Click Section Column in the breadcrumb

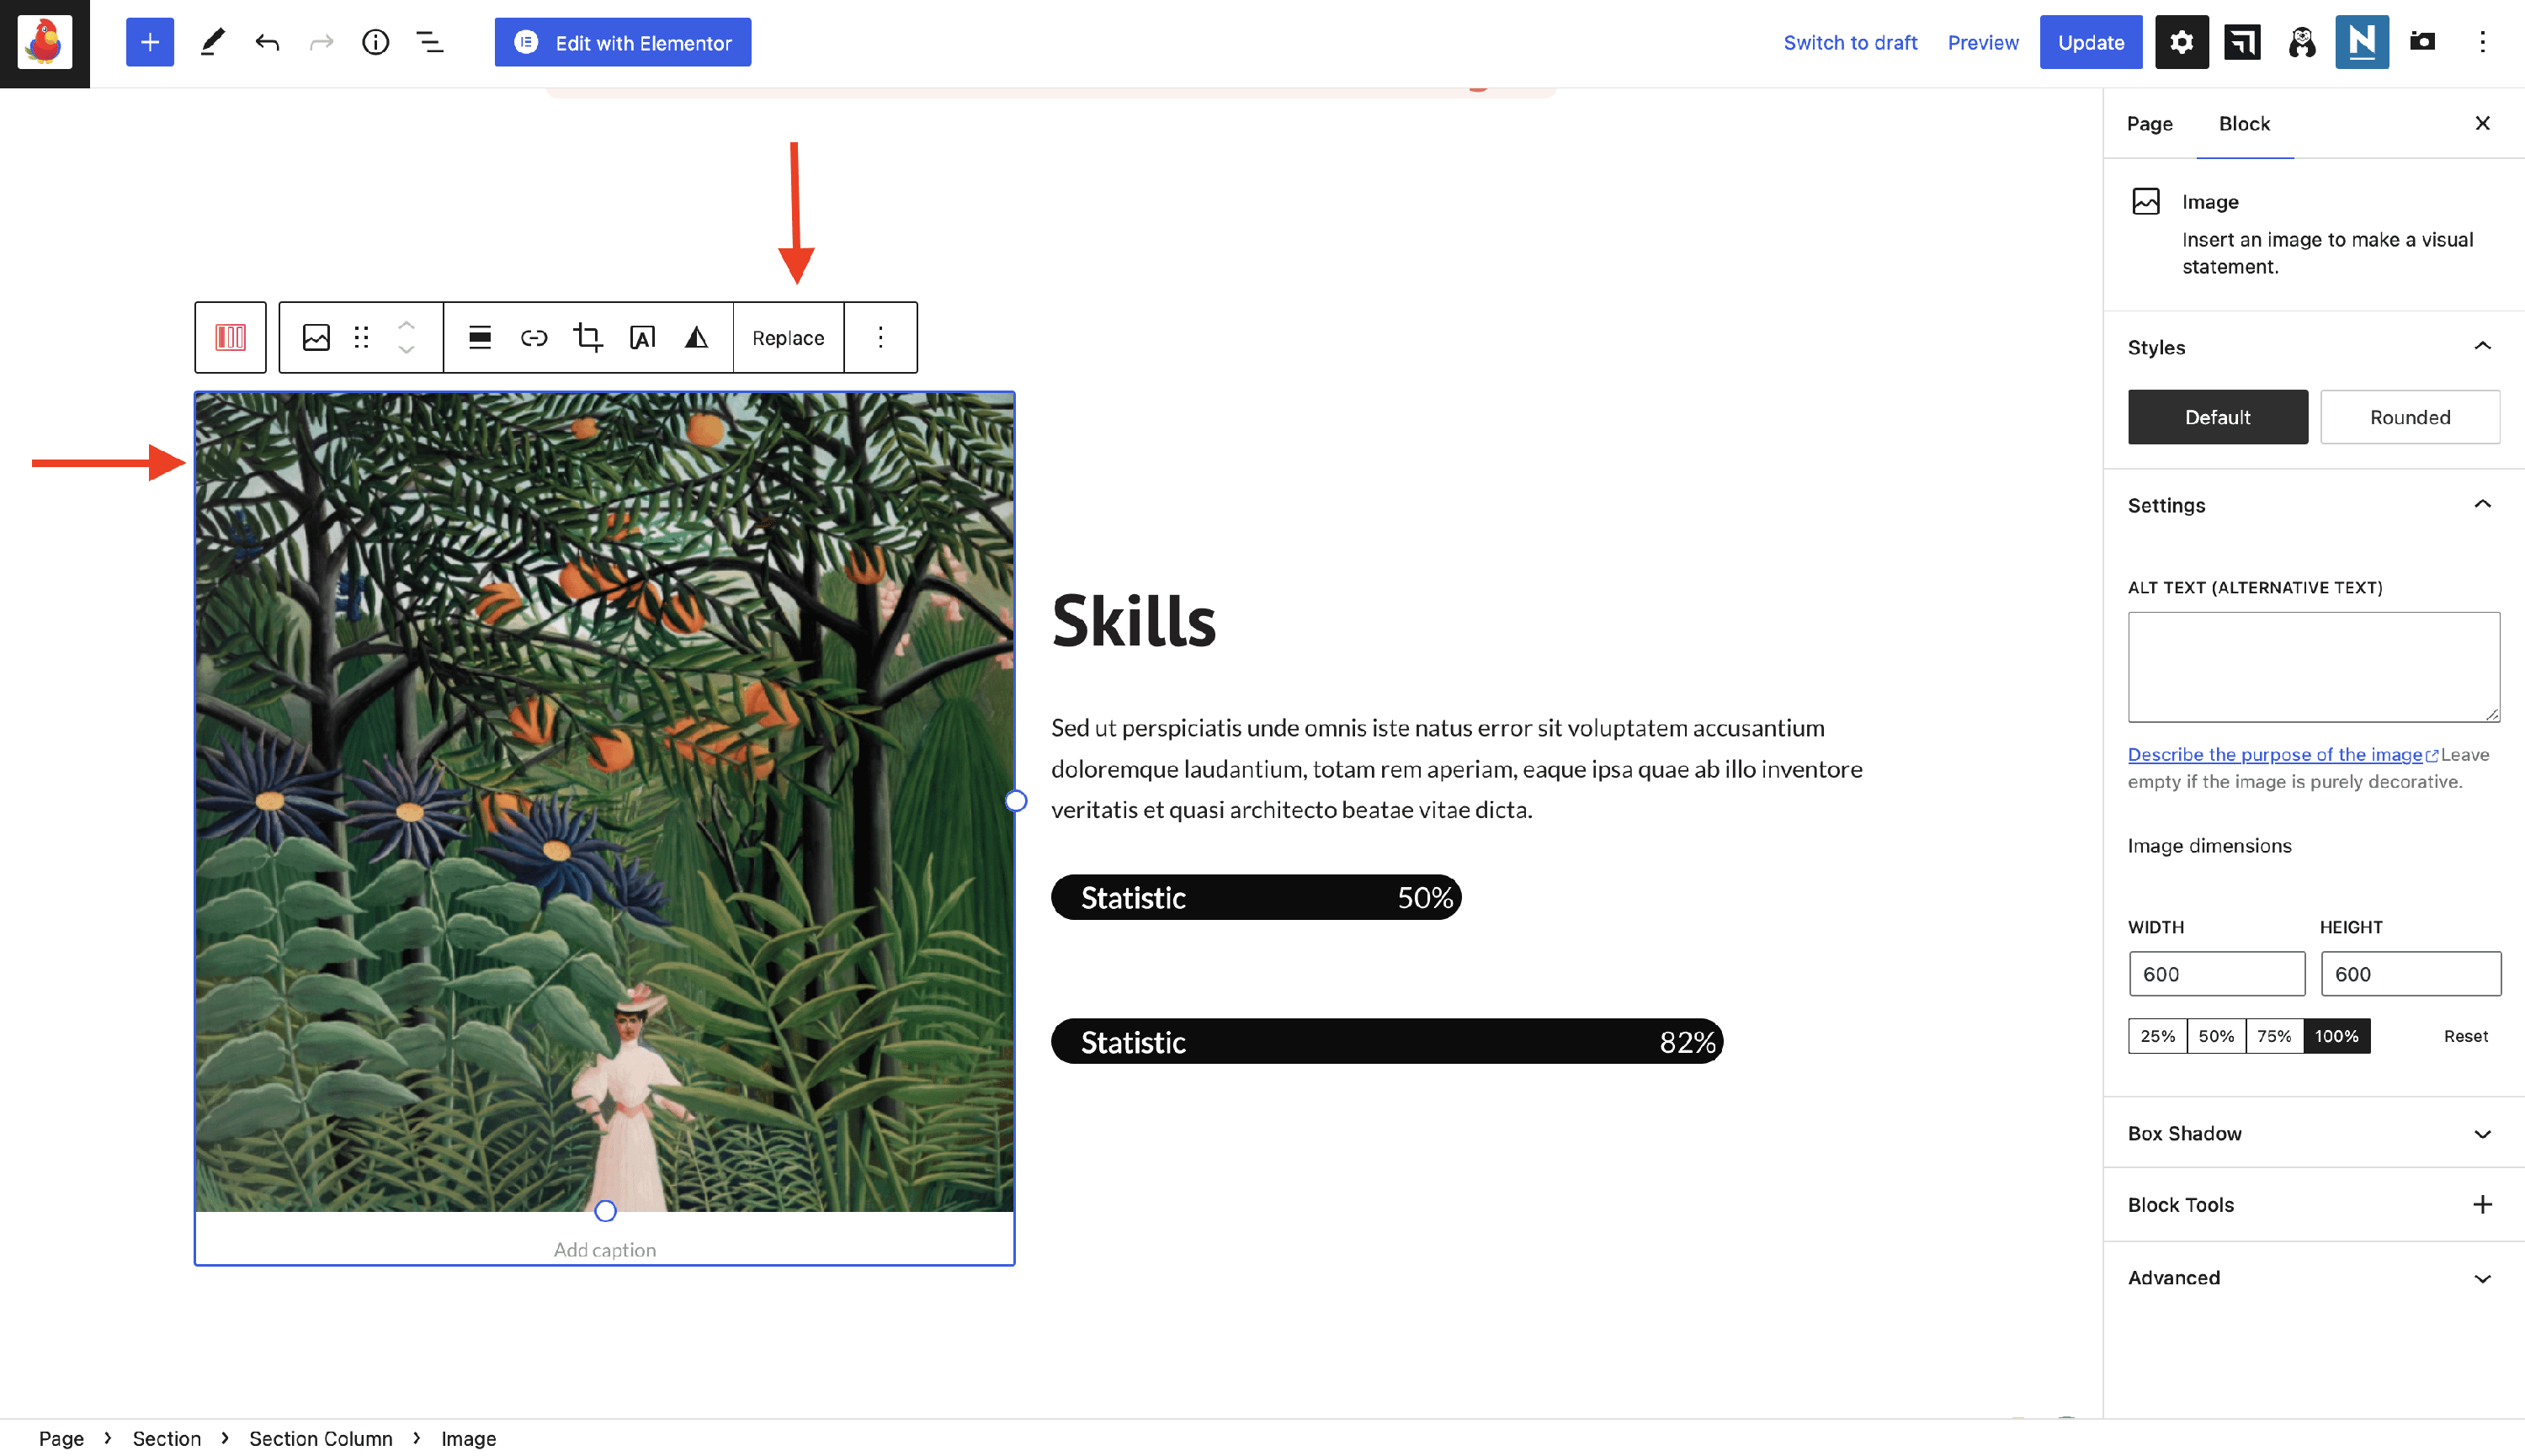320,1438
